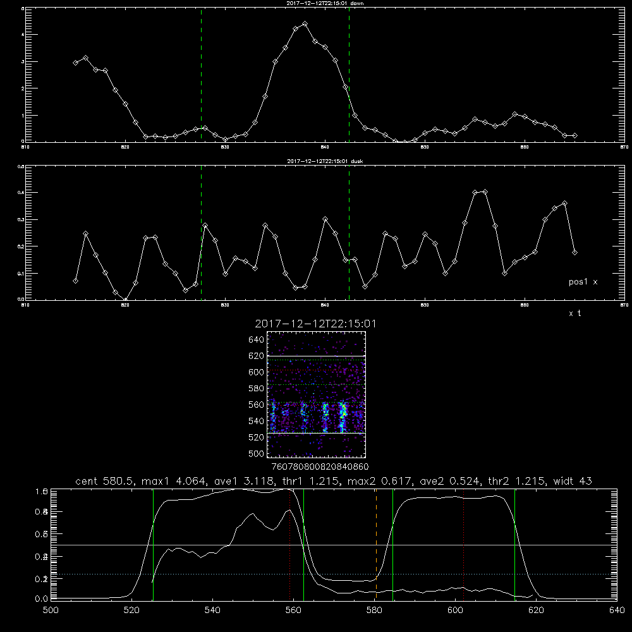632x632 pixels.
Task: Click the solid white horizontal threshold line in the bottom plot
Action: point(334,545)
